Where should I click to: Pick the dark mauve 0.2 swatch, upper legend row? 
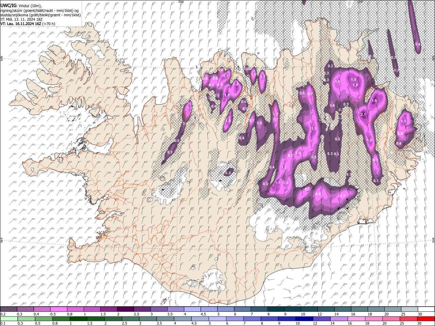(8, 309)
